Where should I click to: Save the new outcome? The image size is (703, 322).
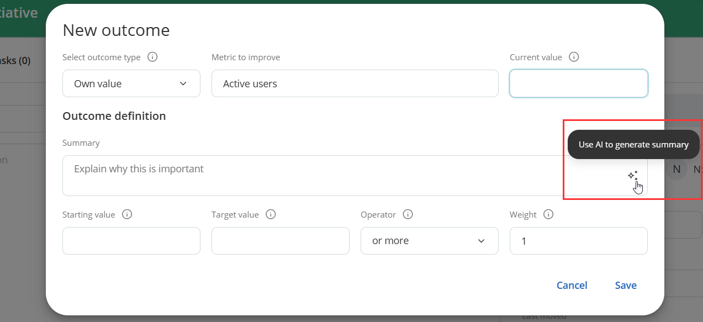[626, 285]
